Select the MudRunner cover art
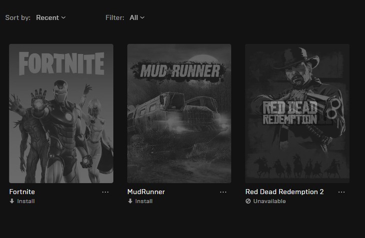The image size is (365, 238). [179, 114]
